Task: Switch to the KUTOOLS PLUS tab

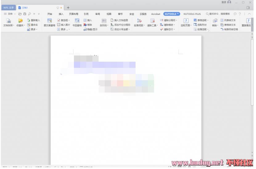Action: point(192,14)
